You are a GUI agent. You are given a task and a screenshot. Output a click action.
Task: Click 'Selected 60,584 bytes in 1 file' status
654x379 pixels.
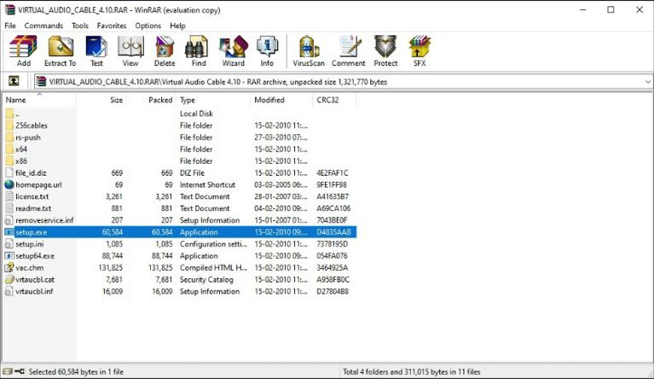[x=76, y=371]
